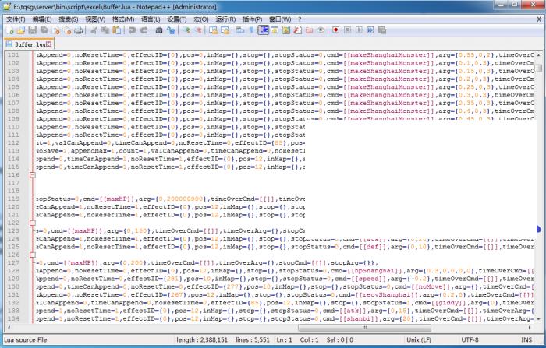The height and width of the screenshot is (348, 546).
Task: Open the ? help menu
Action: pos(300,19)
